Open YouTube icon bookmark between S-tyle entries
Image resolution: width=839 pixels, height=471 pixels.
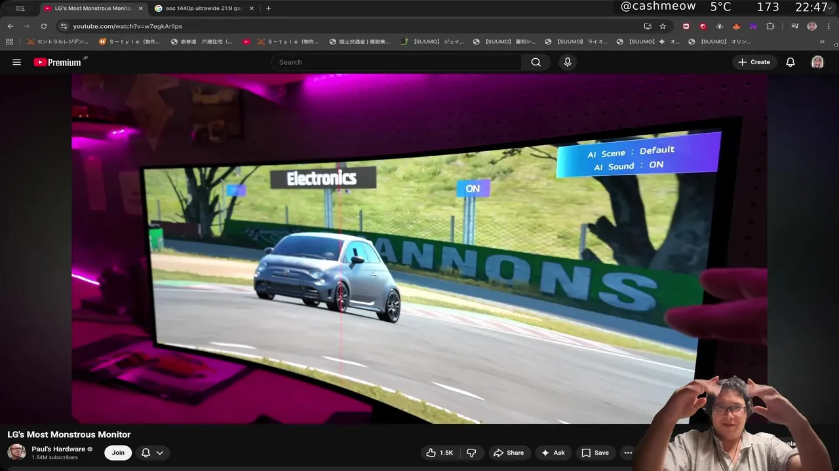246,42
